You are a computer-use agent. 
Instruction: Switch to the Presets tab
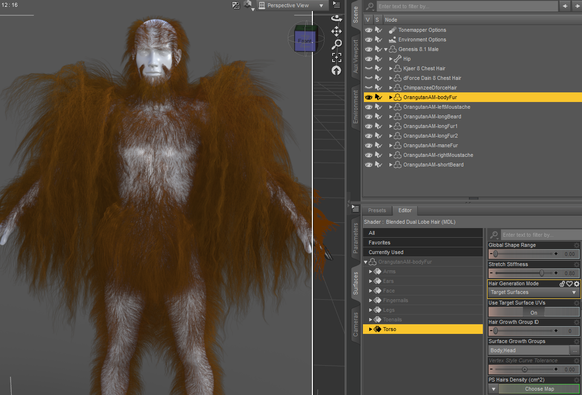(x=377, y=210)
